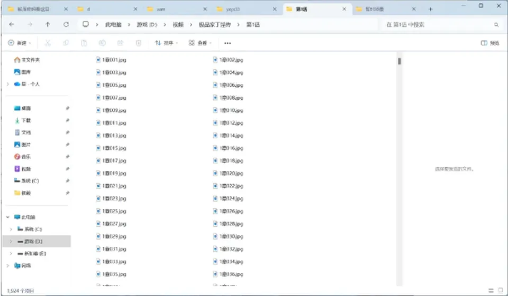This screenshot has height=296, width=508.
Task: Click the forward navigation arrow
Action: click(x=30, y=24)
